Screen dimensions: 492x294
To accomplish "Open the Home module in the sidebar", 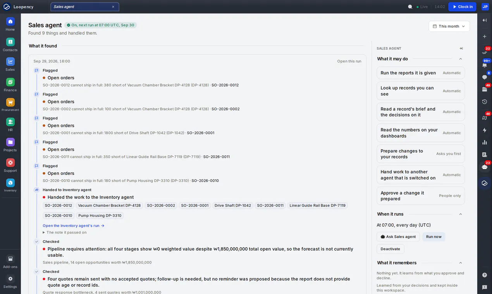I will [10, 24].
